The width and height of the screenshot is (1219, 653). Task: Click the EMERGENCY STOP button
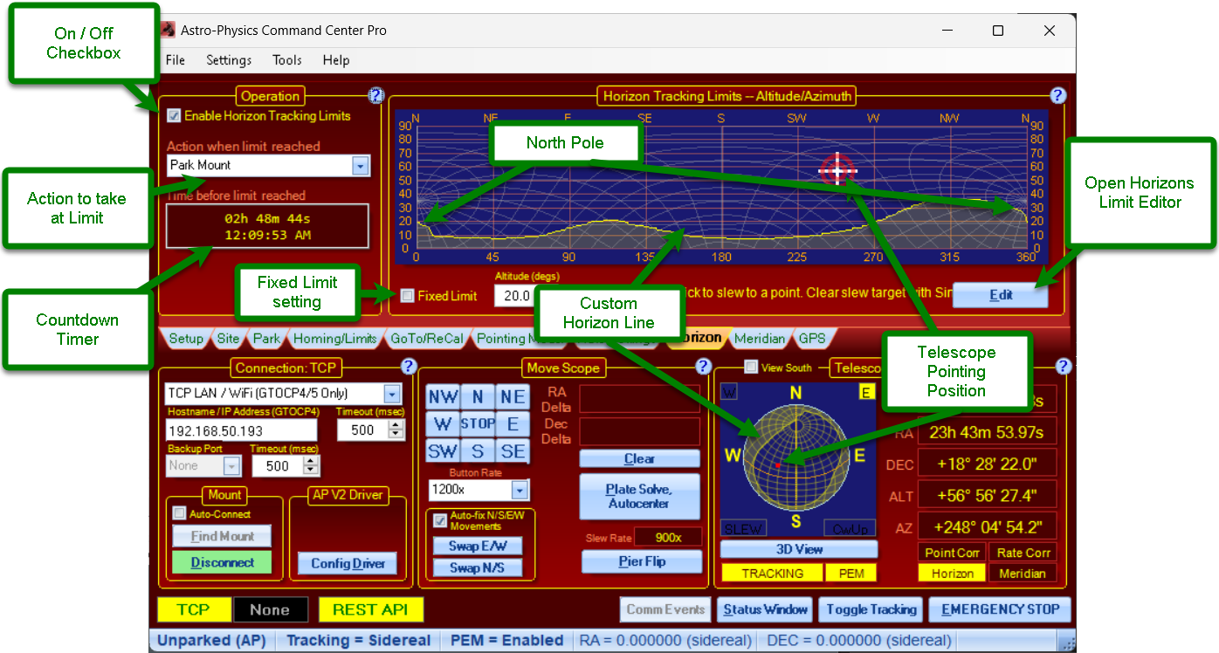tap(1001, 609)
